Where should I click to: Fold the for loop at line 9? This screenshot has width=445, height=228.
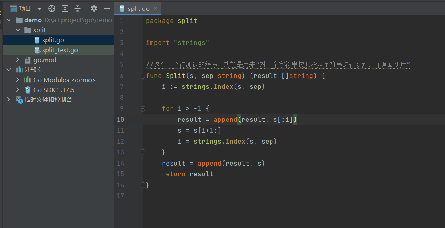coord(143,109)
